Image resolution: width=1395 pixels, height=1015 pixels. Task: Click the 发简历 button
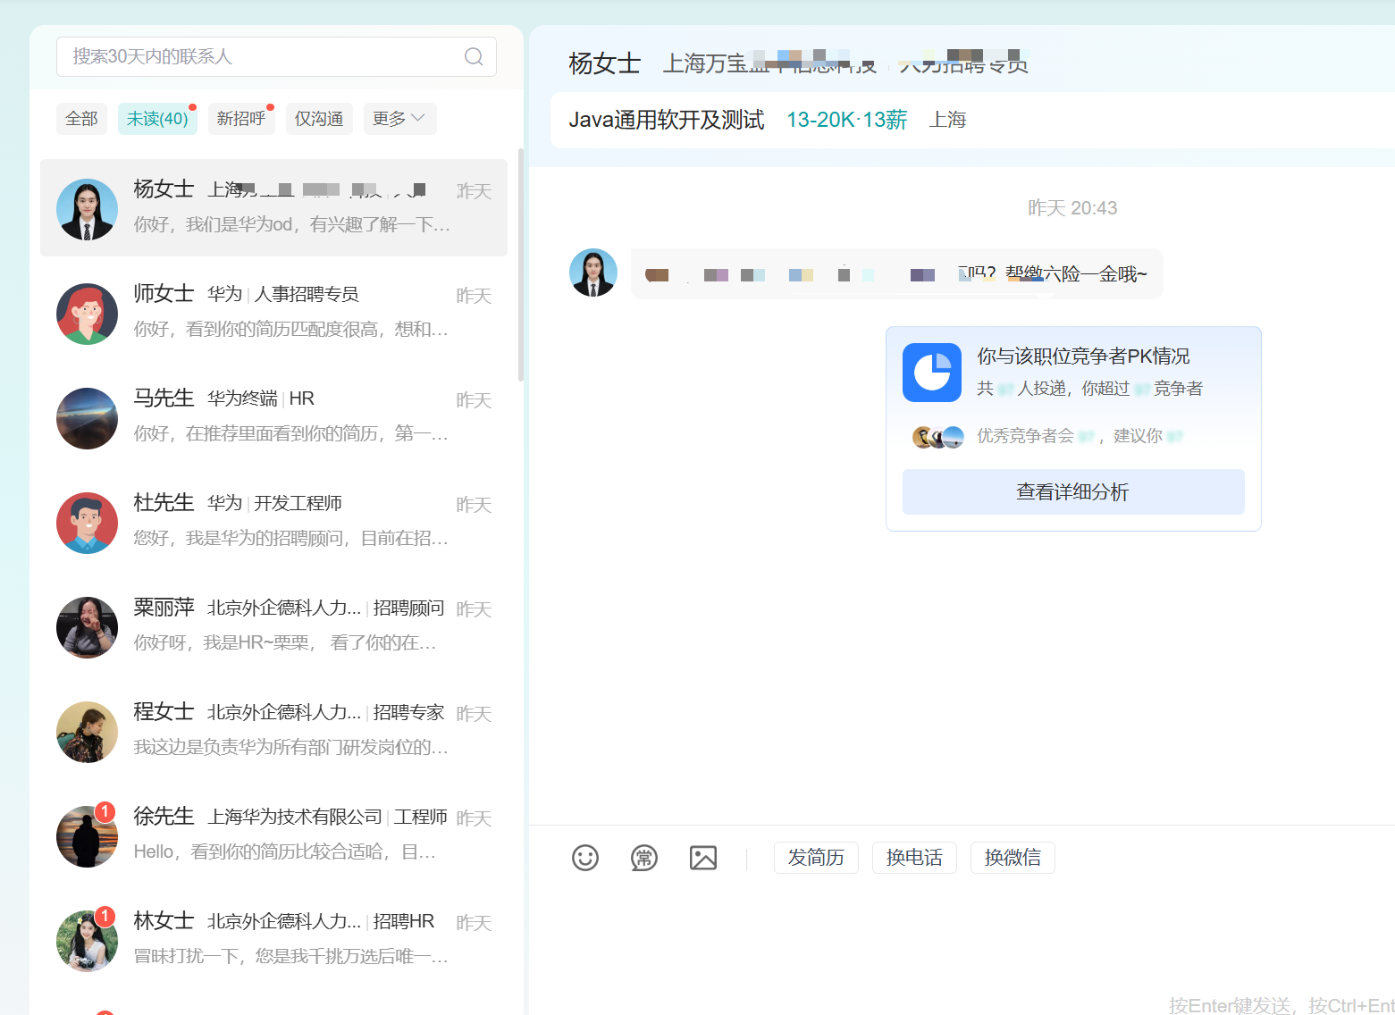[x=816, y=858]
